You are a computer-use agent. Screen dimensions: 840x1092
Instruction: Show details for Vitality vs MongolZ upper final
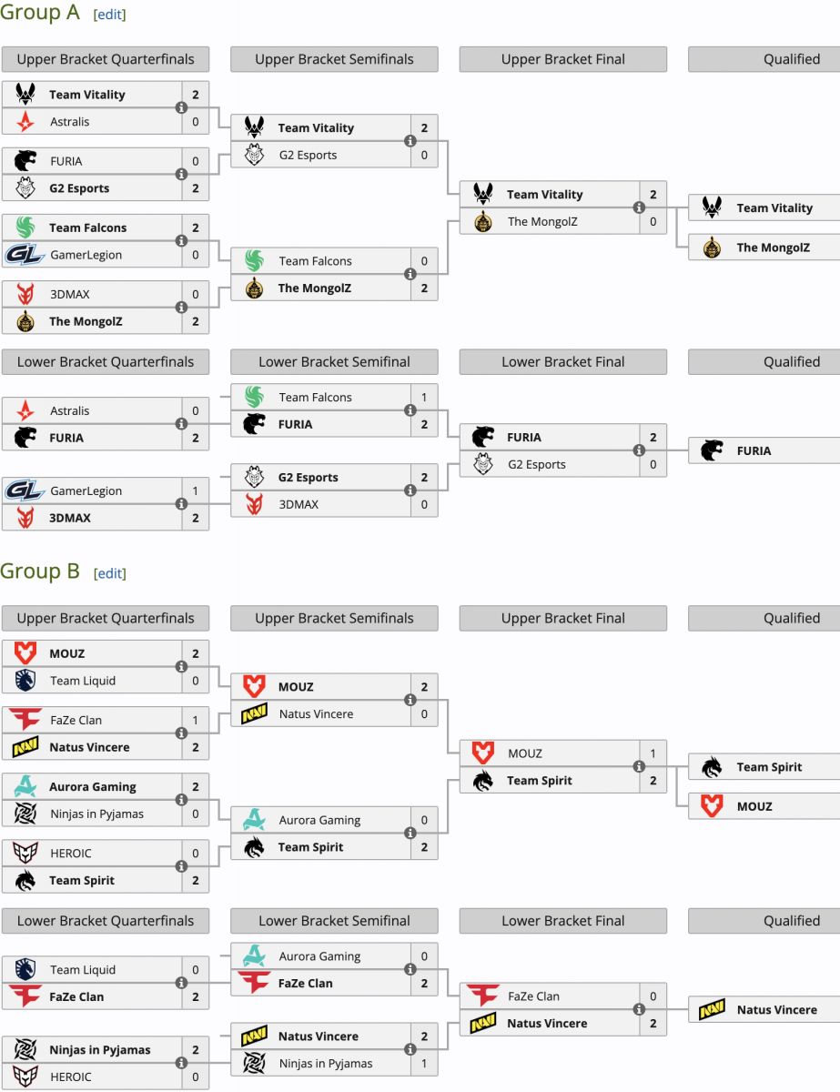tap(639, 207)
